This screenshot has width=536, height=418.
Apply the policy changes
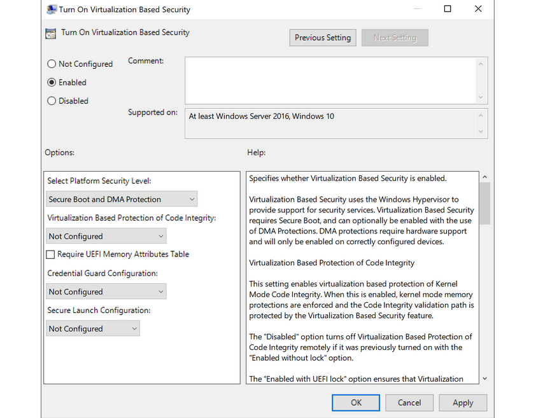pyautogui.click(x=463, y=402)
